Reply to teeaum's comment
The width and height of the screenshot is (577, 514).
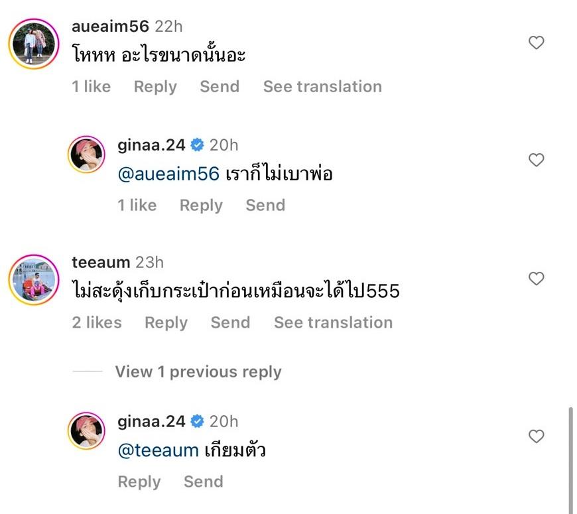point(166,323)
